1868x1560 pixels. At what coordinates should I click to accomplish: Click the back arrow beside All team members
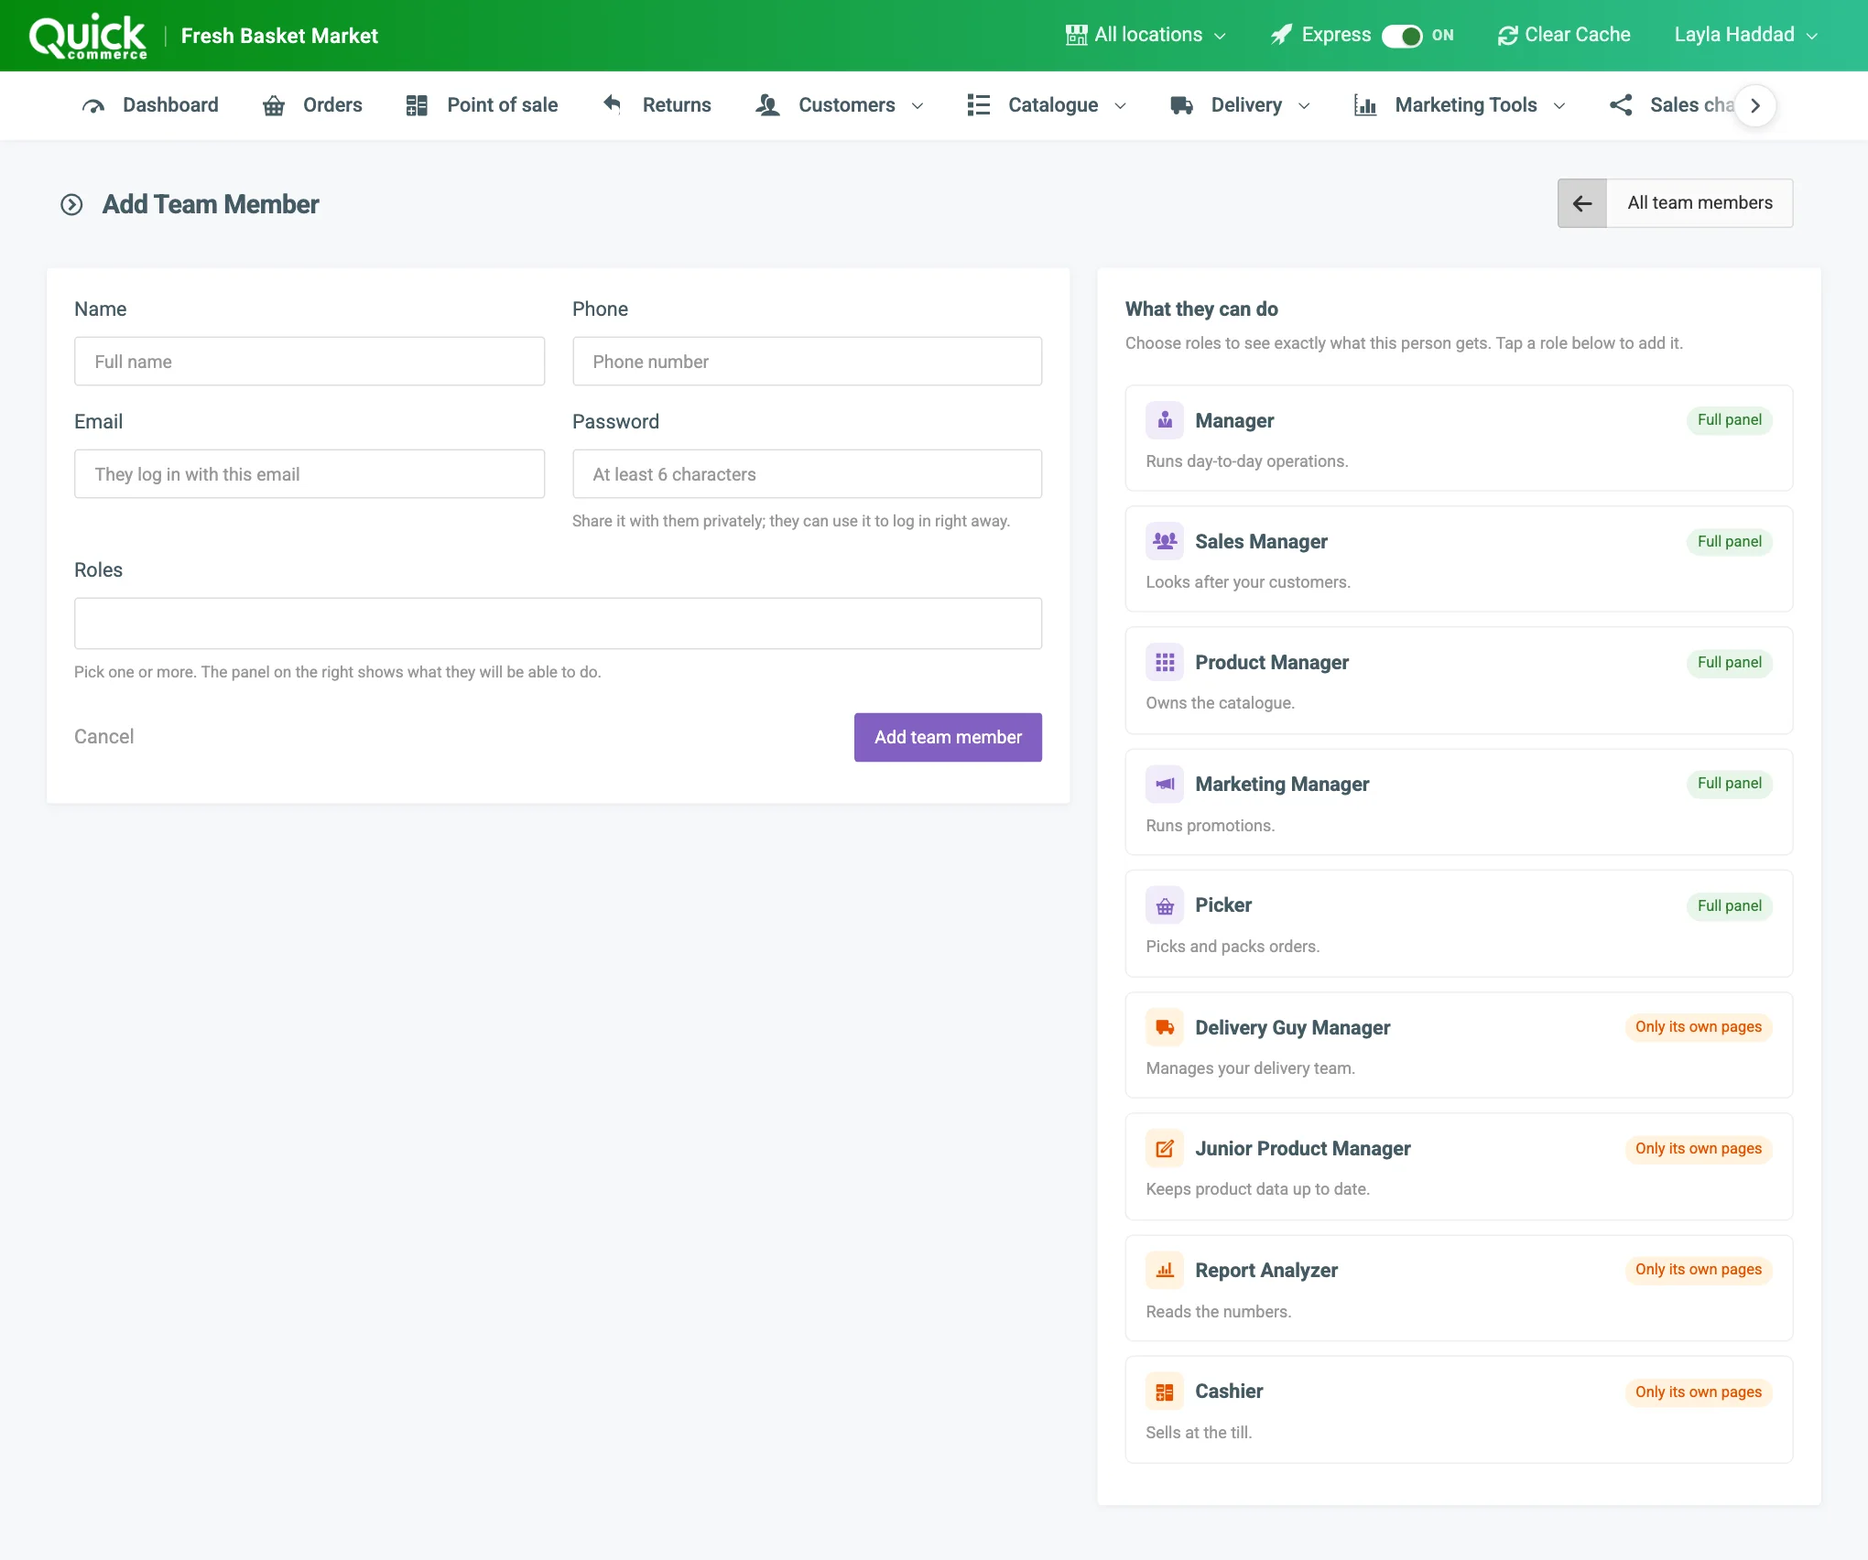(1582, 203)
